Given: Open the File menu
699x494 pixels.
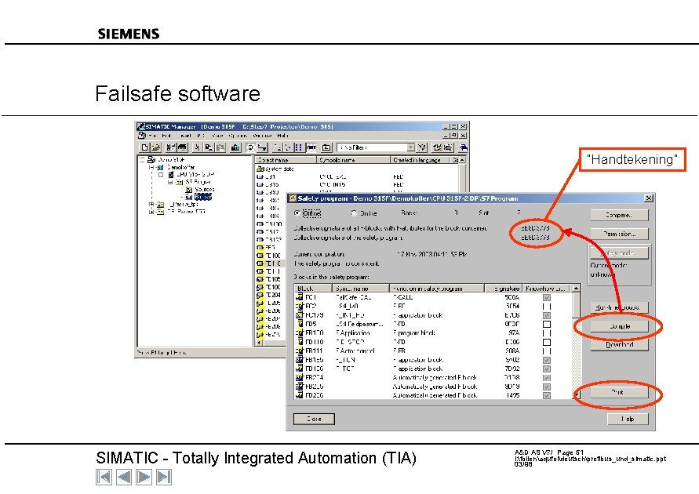Looking at the screenshot, I should pos(153,136).
